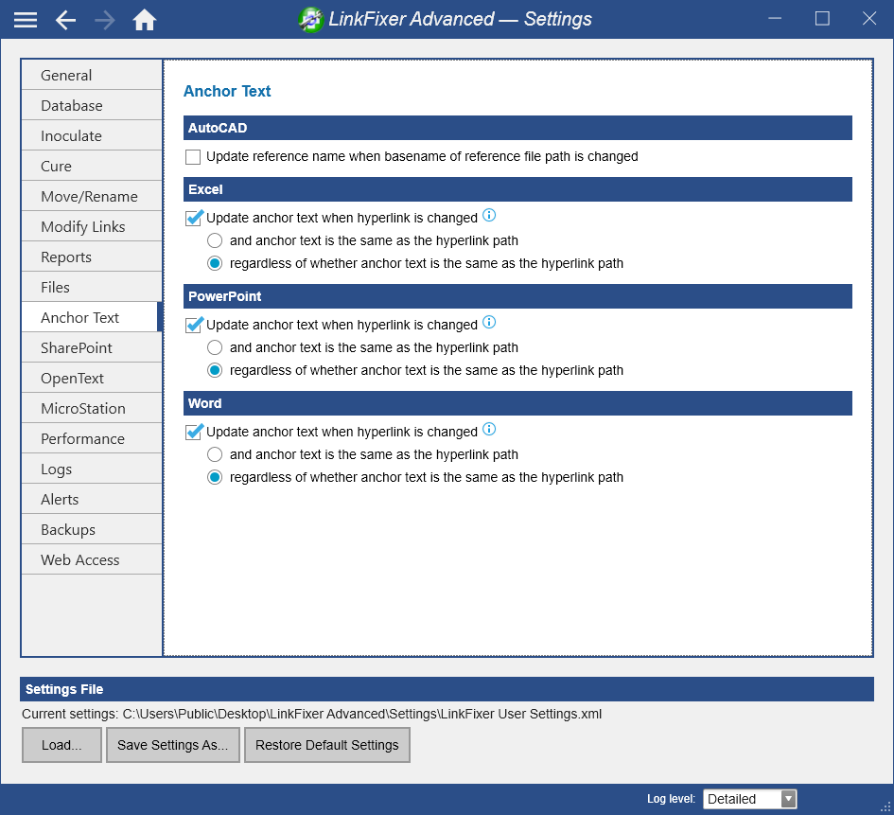Select Excel 'regardless of whether' radio option
The height and width of the screenshot is (815, 894).
point(215,263)
